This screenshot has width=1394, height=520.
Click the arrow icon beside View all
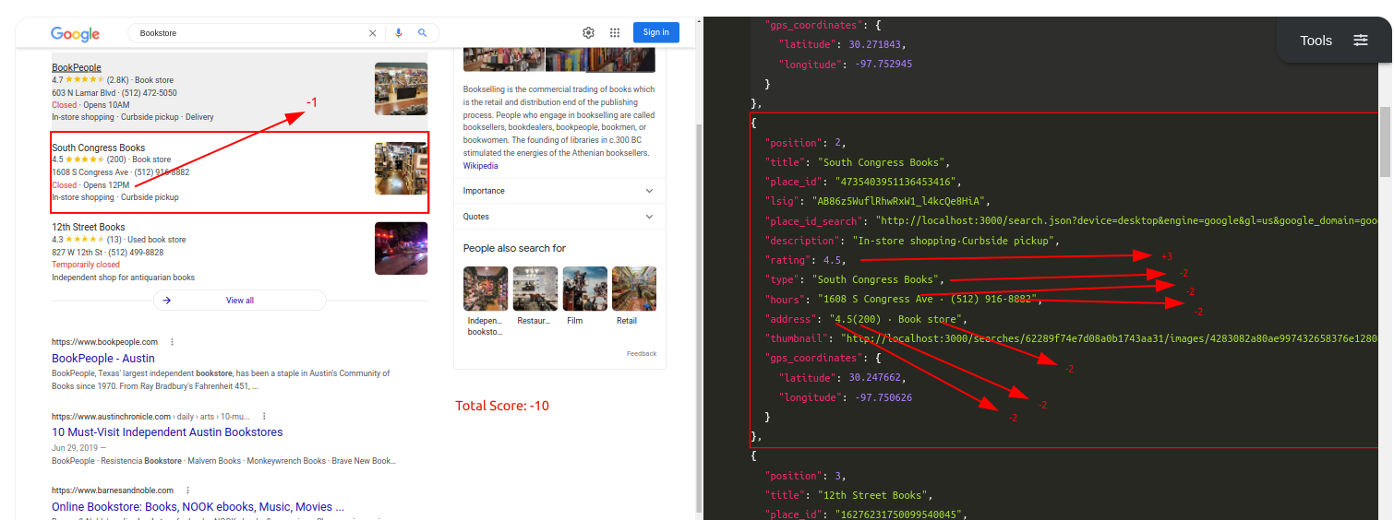167,301
